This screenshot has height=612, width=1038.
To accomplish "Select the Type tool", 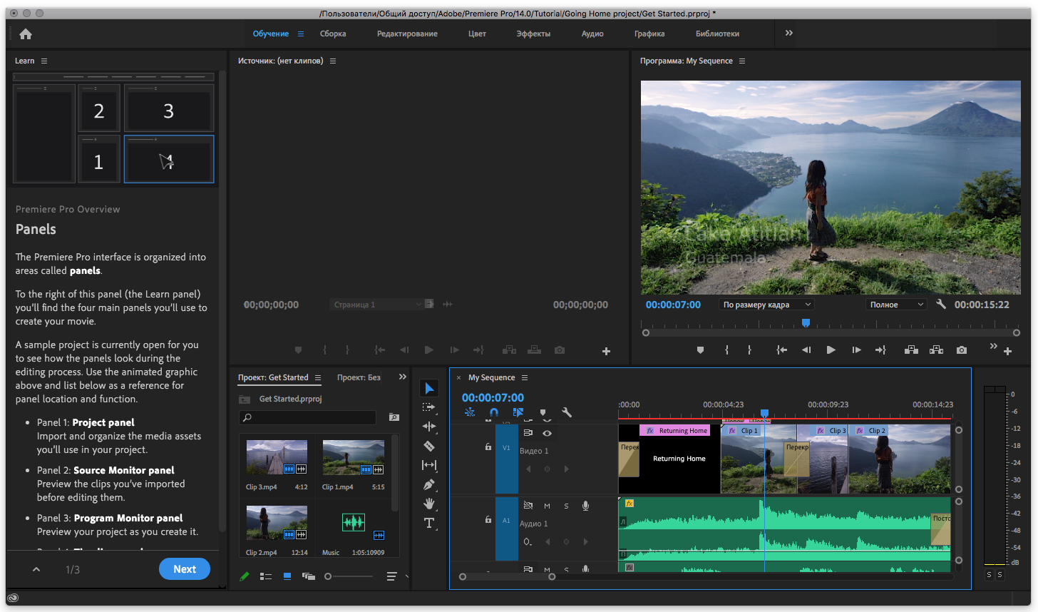I will click(x=429, y=523).
